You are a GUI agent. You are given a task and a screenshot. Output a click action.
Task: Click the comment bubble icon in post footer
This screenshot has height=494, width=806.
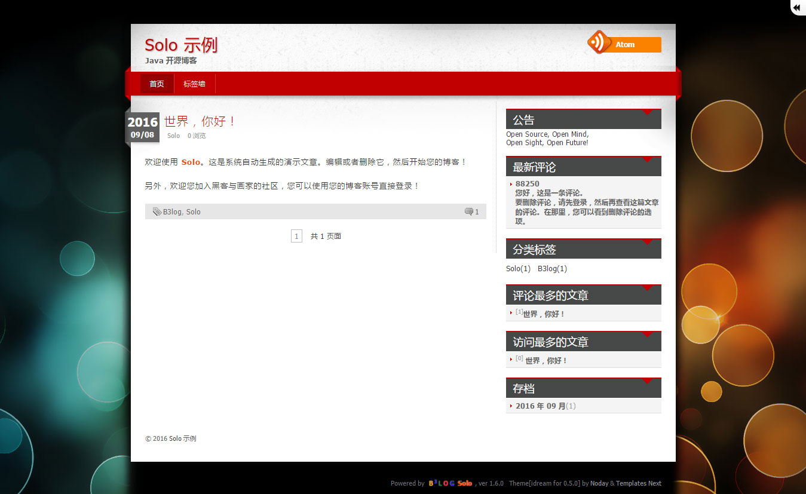point(469,211)
